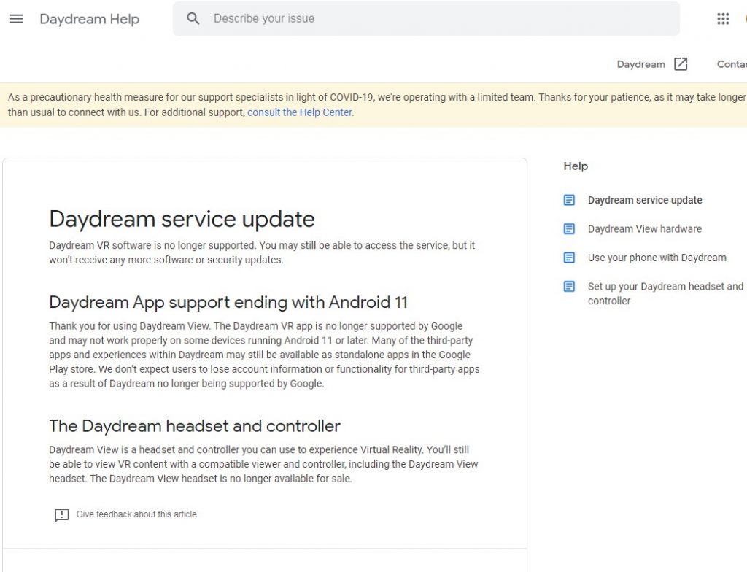Click paragraph starting Daydream VR software is no longer
Screen dimensions: 747x572
(262, 252)
